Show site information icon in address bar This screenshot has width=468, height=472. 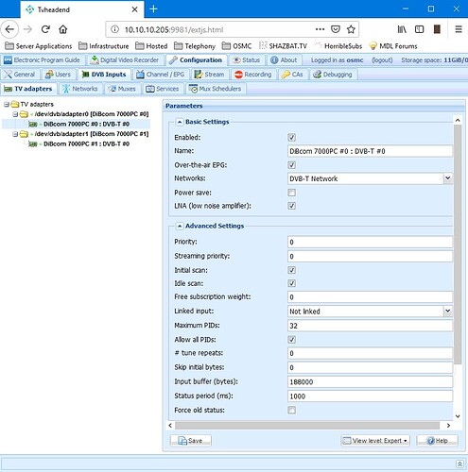[x=114, y=29]
